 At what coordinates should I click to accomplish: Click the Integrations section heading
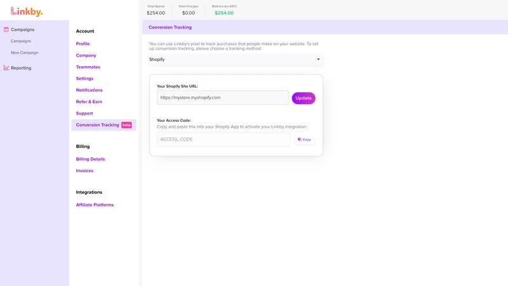click(89, 193)
